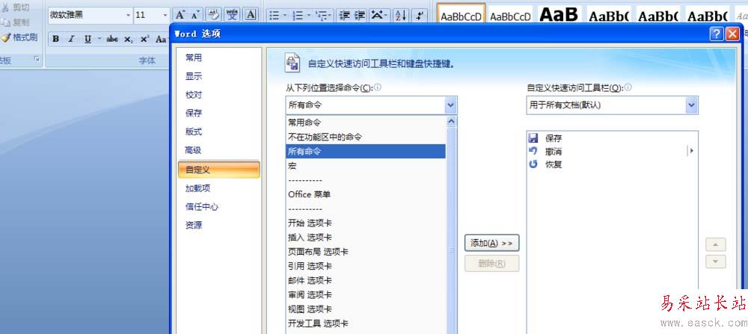The image size is (748, 334).
Task: Open the 常用 (Popular) options category
Action: click(x=194, y=58)
